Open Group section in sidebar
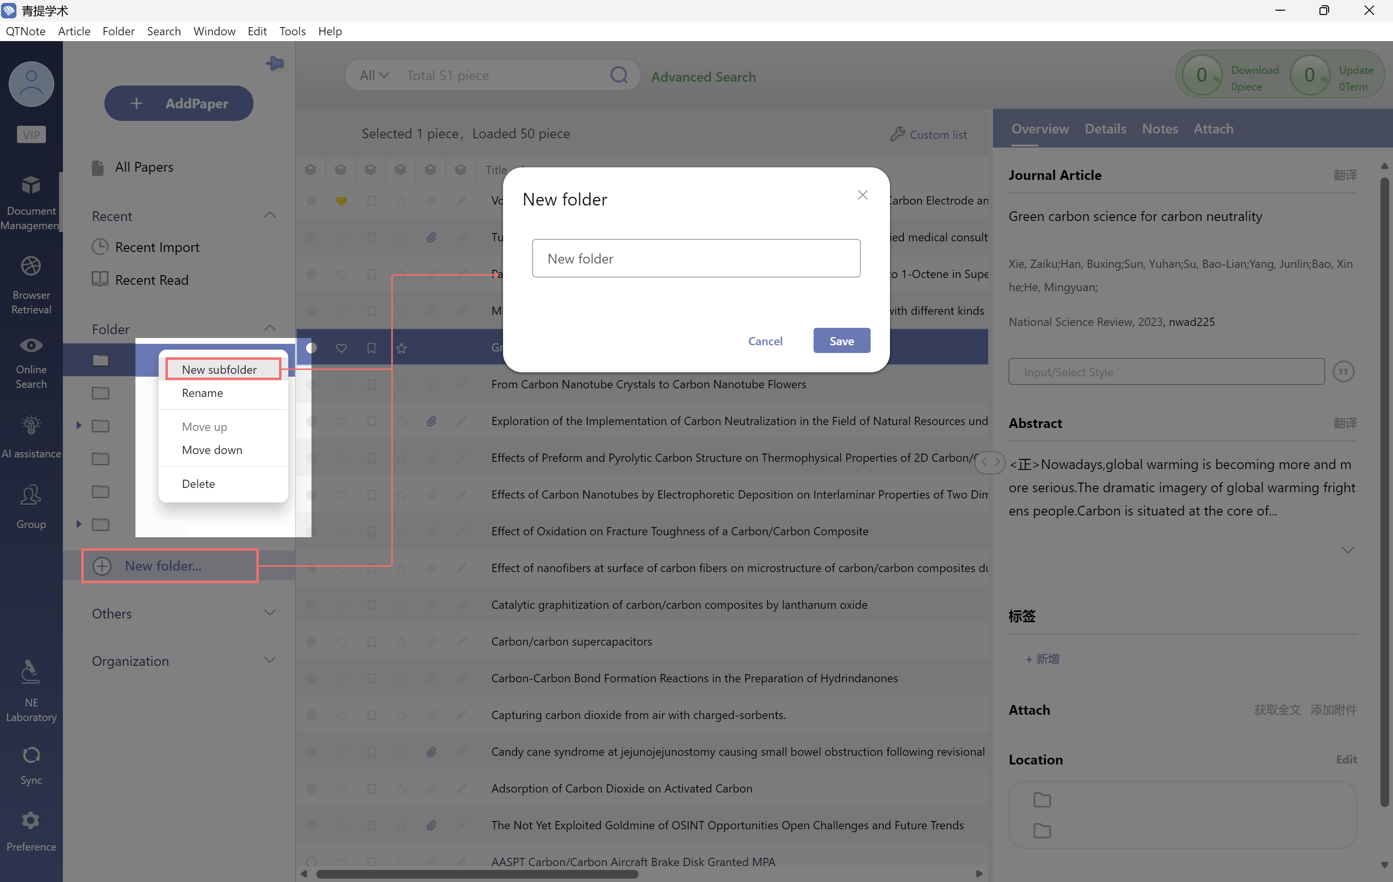 [x=31, y=507]
